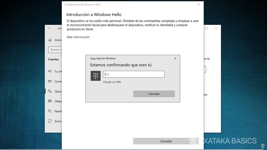
Task: Click the Obtener briefcase icon
Action: click(50, 101)
